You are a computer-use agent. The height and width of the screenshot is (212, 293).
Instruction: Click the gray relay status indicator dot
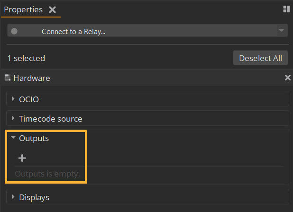(14, 32)
